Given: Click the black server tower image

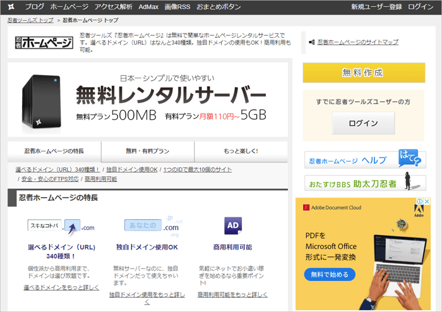Looking at the screenshot, I should (41, 102).
